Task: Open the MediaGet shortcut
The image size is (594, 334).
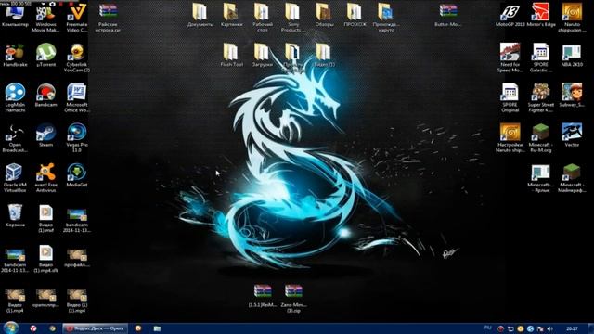Action: point(77,175)
